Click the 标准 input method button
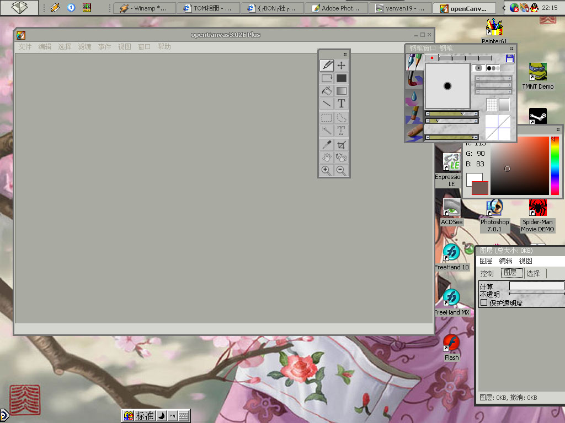565x423 pixels. (145, 416)
